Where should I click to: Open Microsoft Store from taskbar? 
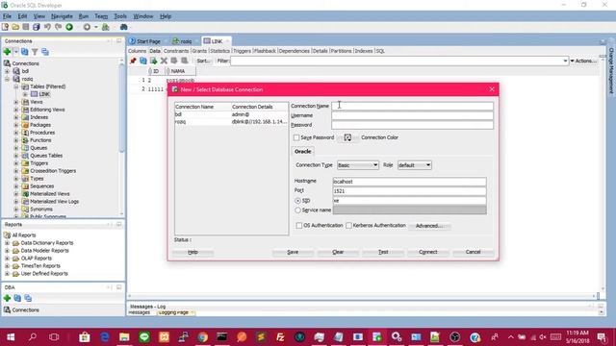(x=85, y=337)
